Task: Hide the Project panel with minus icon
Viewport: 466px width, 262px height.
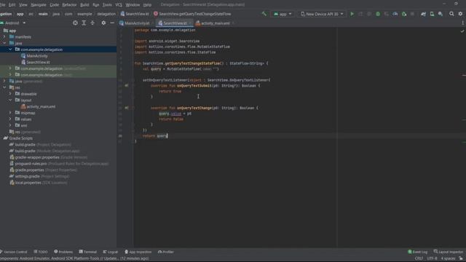Action: (112, 23)
